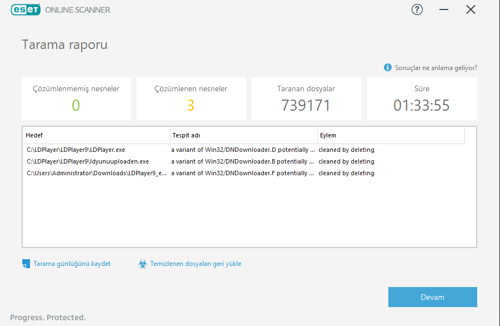Click the Win32/DNDownloader.B detection name
The image size is (500, 326).
pyautogui.click(x=243, y=161)
